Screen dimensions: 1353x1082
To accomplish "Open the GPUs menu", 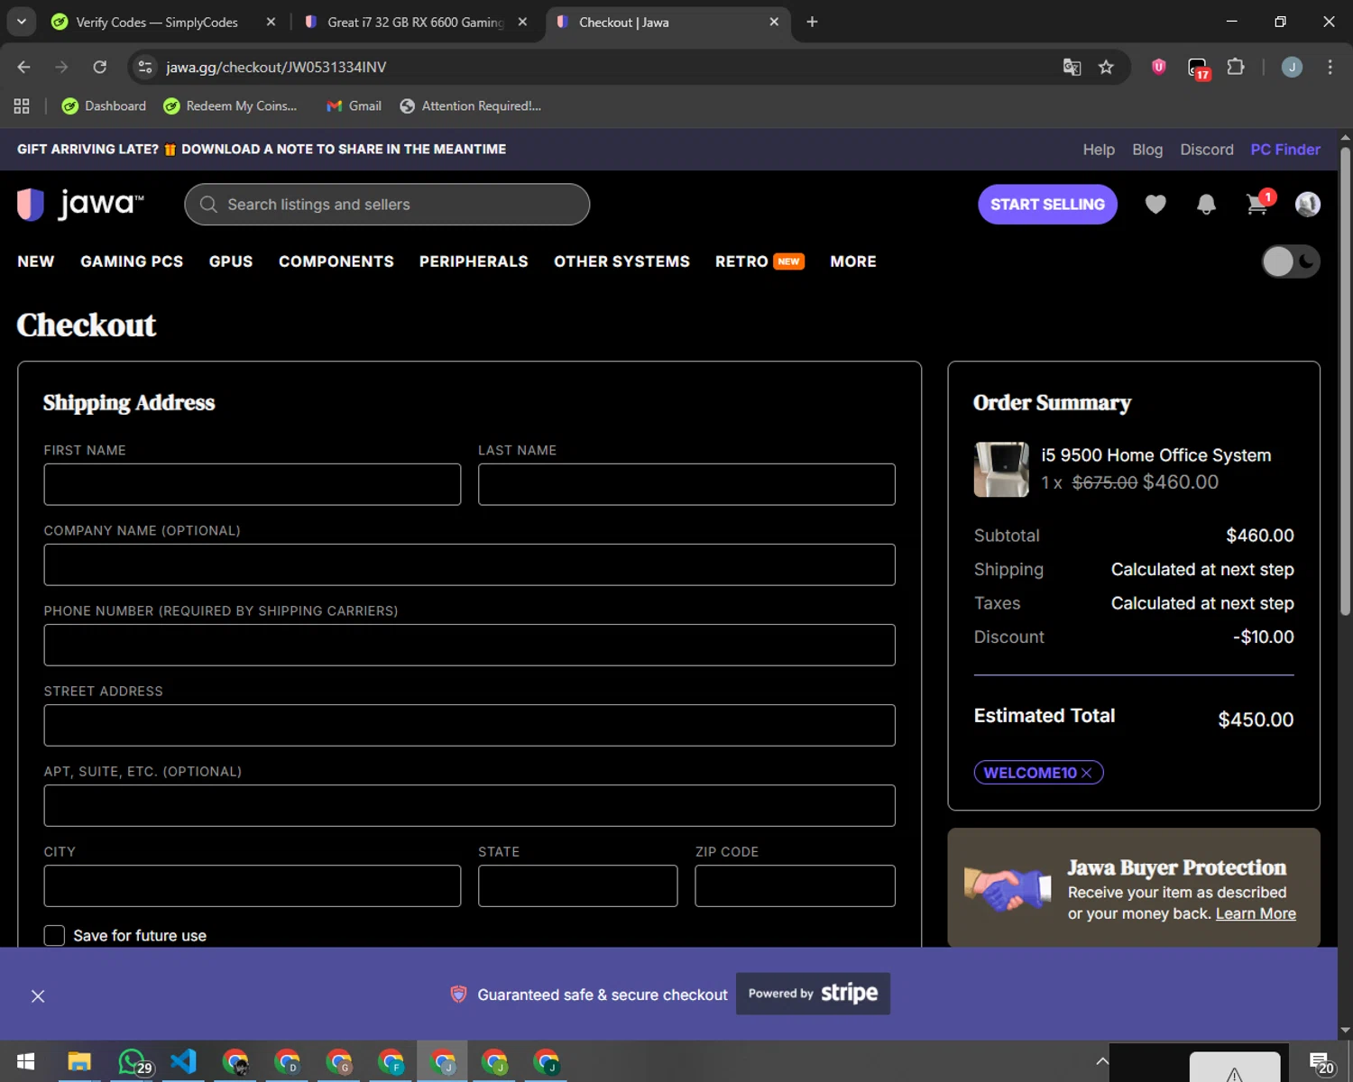I will pyautogui.click(x=231, y=261).
